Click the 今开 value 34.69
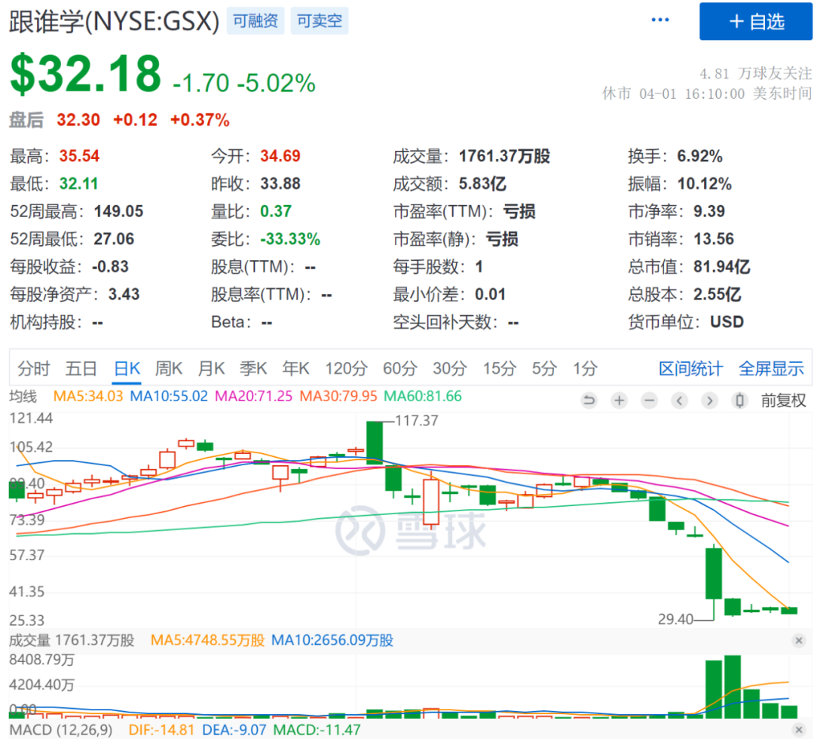 pyautogui.click(x=280, y=156)
